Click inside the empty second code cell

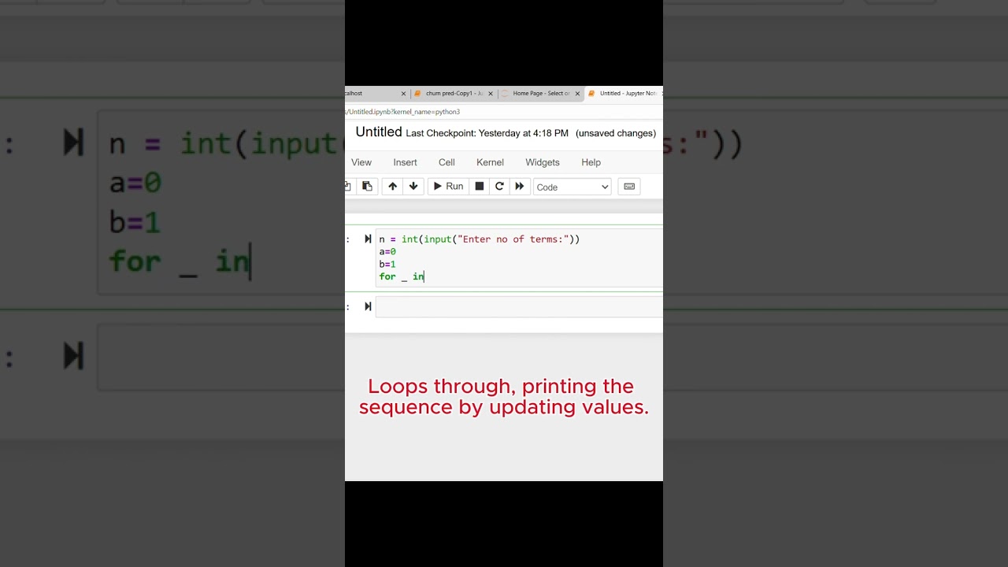[x=518, y=306]
